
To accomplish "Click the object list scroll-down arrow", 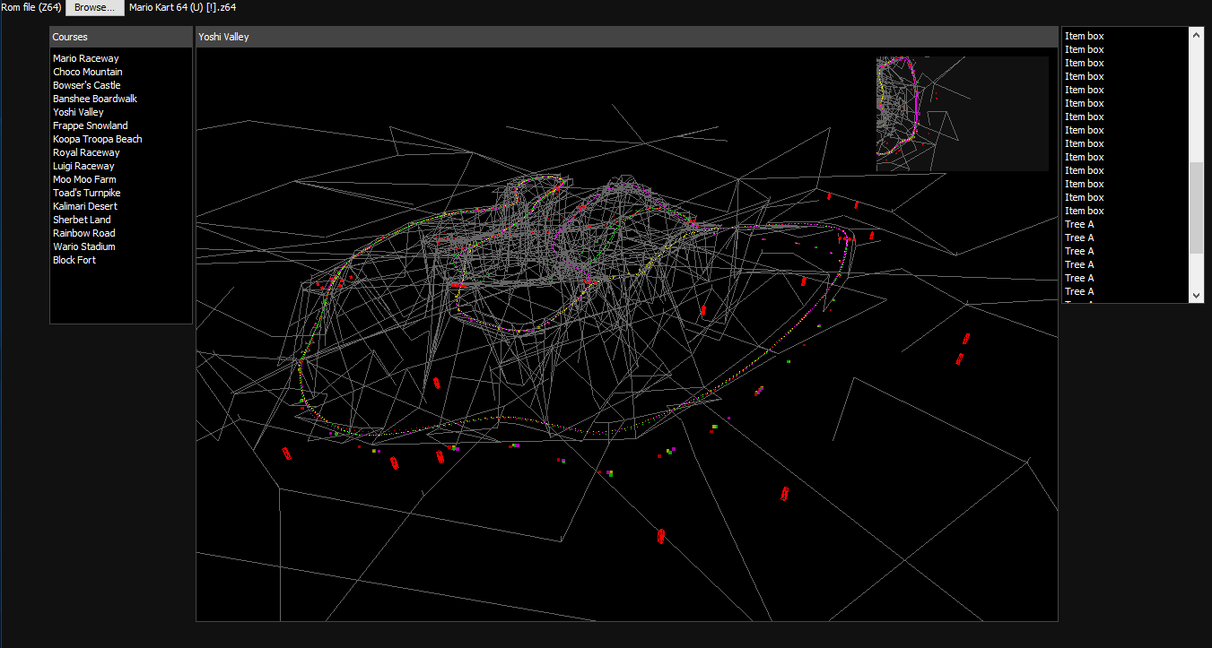I will [1196, 295].
